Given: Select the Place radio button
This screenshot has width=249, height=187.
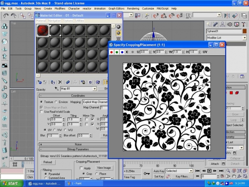Looking at the screenshot, I should pos(96,174).
